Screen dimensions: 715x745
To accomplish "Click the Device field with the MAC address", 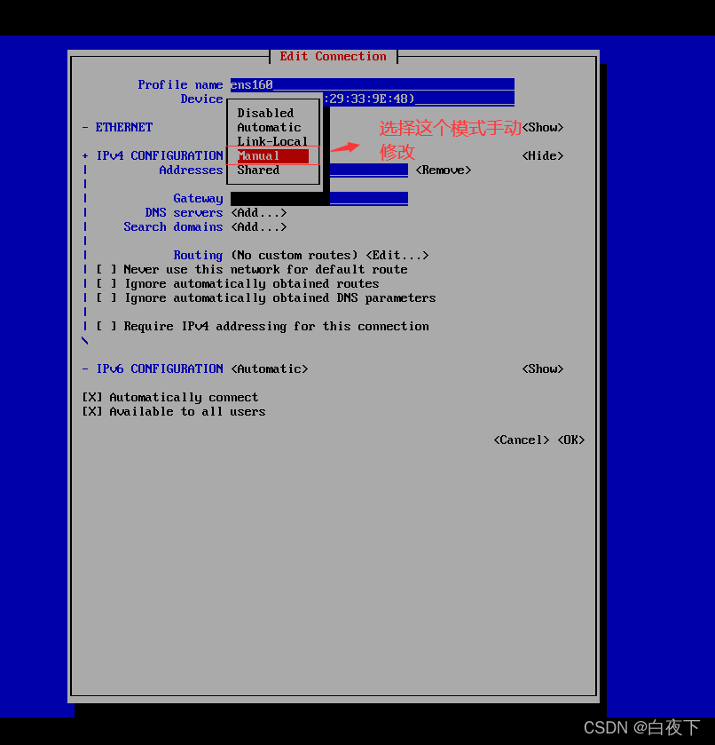I will tap(419, 99).
